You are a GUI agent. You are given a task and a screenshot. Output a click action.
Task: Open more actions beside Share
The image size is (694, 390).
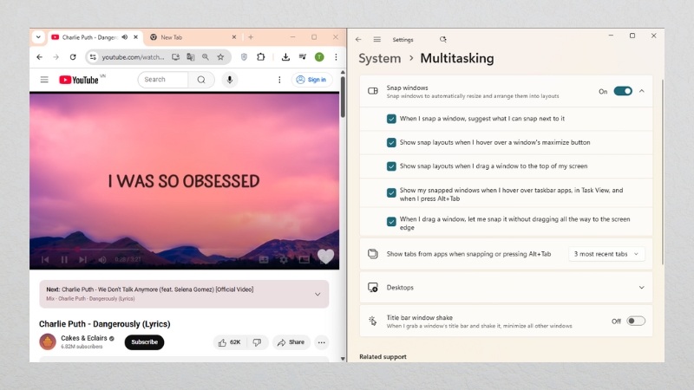coord(321,342)
